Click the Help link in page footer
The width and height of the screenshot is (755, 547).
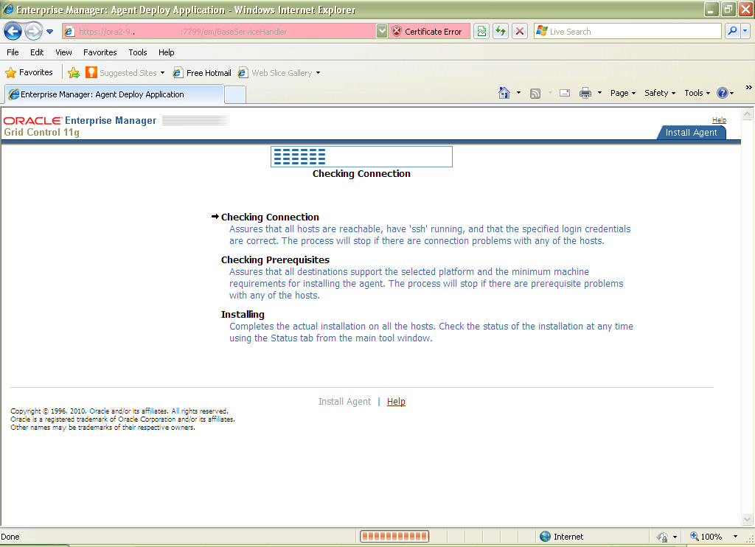point(396,401)
